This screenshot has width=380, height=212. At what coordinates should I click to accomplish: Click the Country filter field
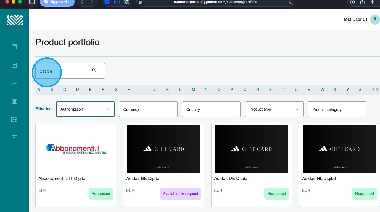211,109
